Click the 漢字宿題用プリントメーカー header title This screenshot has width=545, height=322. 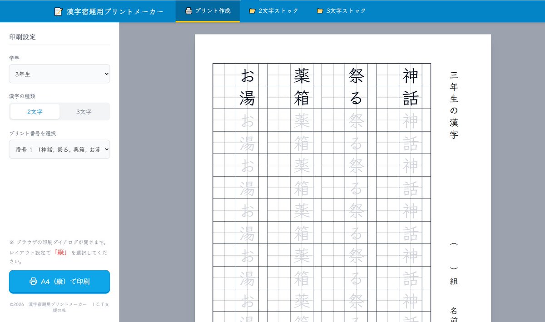(115, 12)
